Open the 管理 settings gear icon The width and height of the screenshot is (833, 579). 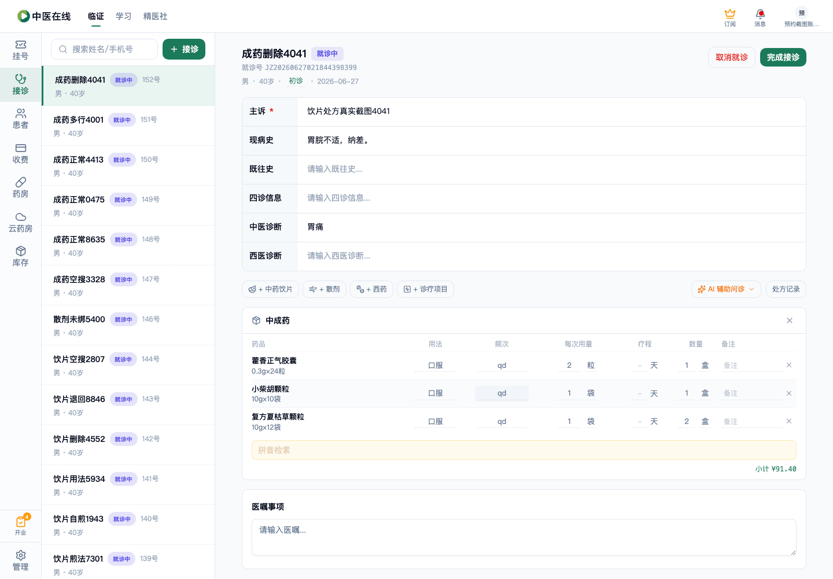point(21,560)
